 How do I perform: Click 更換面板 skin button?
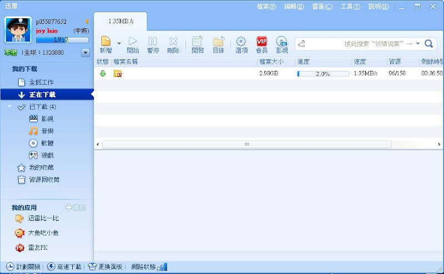click(x=105, y=267)
